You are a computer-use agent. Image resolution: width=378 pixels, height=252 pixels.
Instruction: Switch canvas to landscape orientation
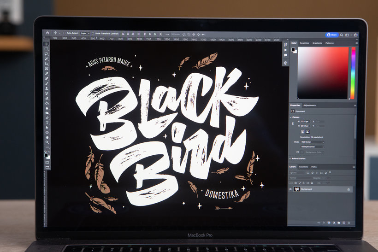307,132
